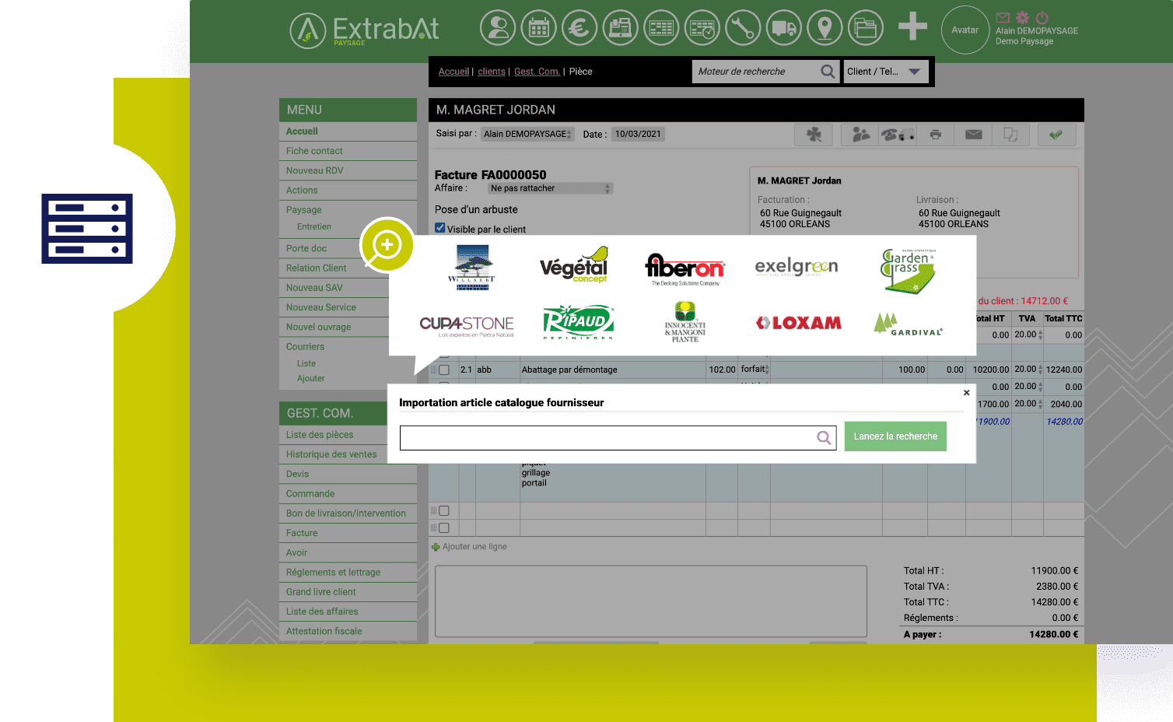Open the pink settings gear icon
The image size is (1173, 722).
point(1022,17)
